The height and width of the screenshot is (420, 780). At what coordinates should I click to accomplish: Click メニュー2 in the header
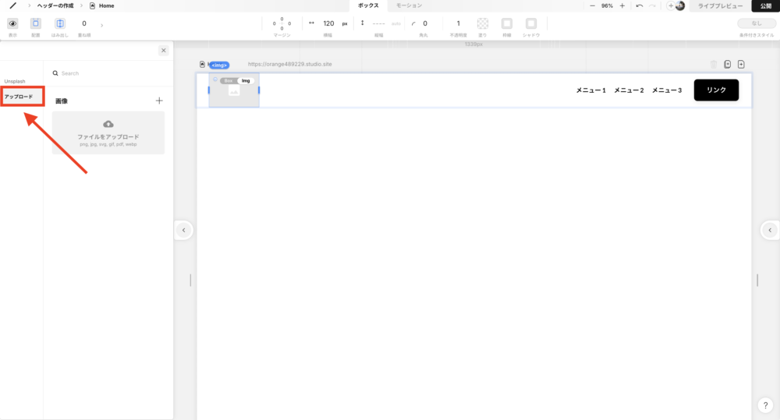pyautogui.click(x=629, y=90)
